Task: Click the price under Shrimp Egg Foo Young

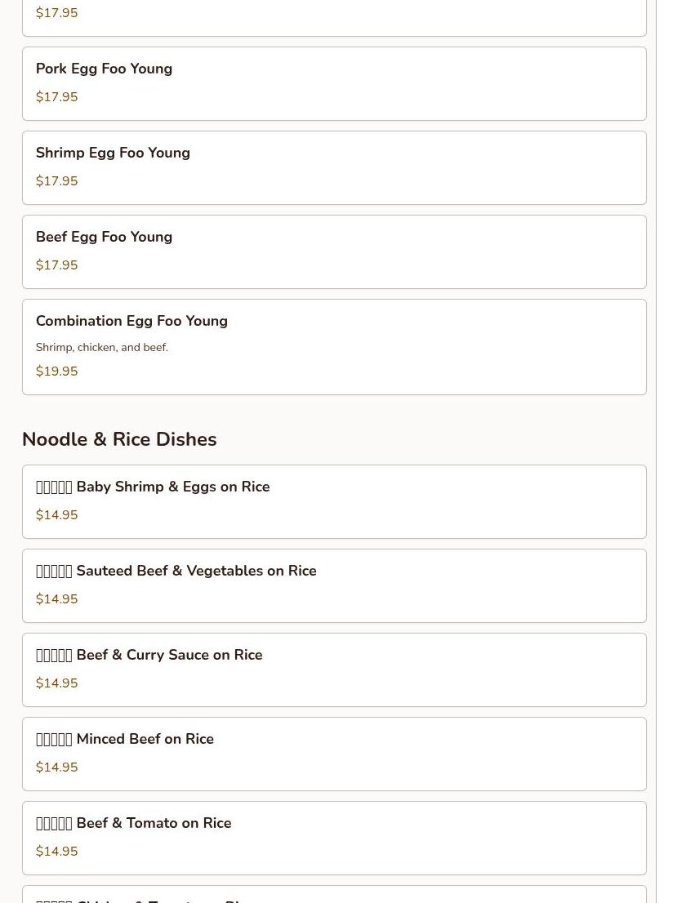Action: 57,181
